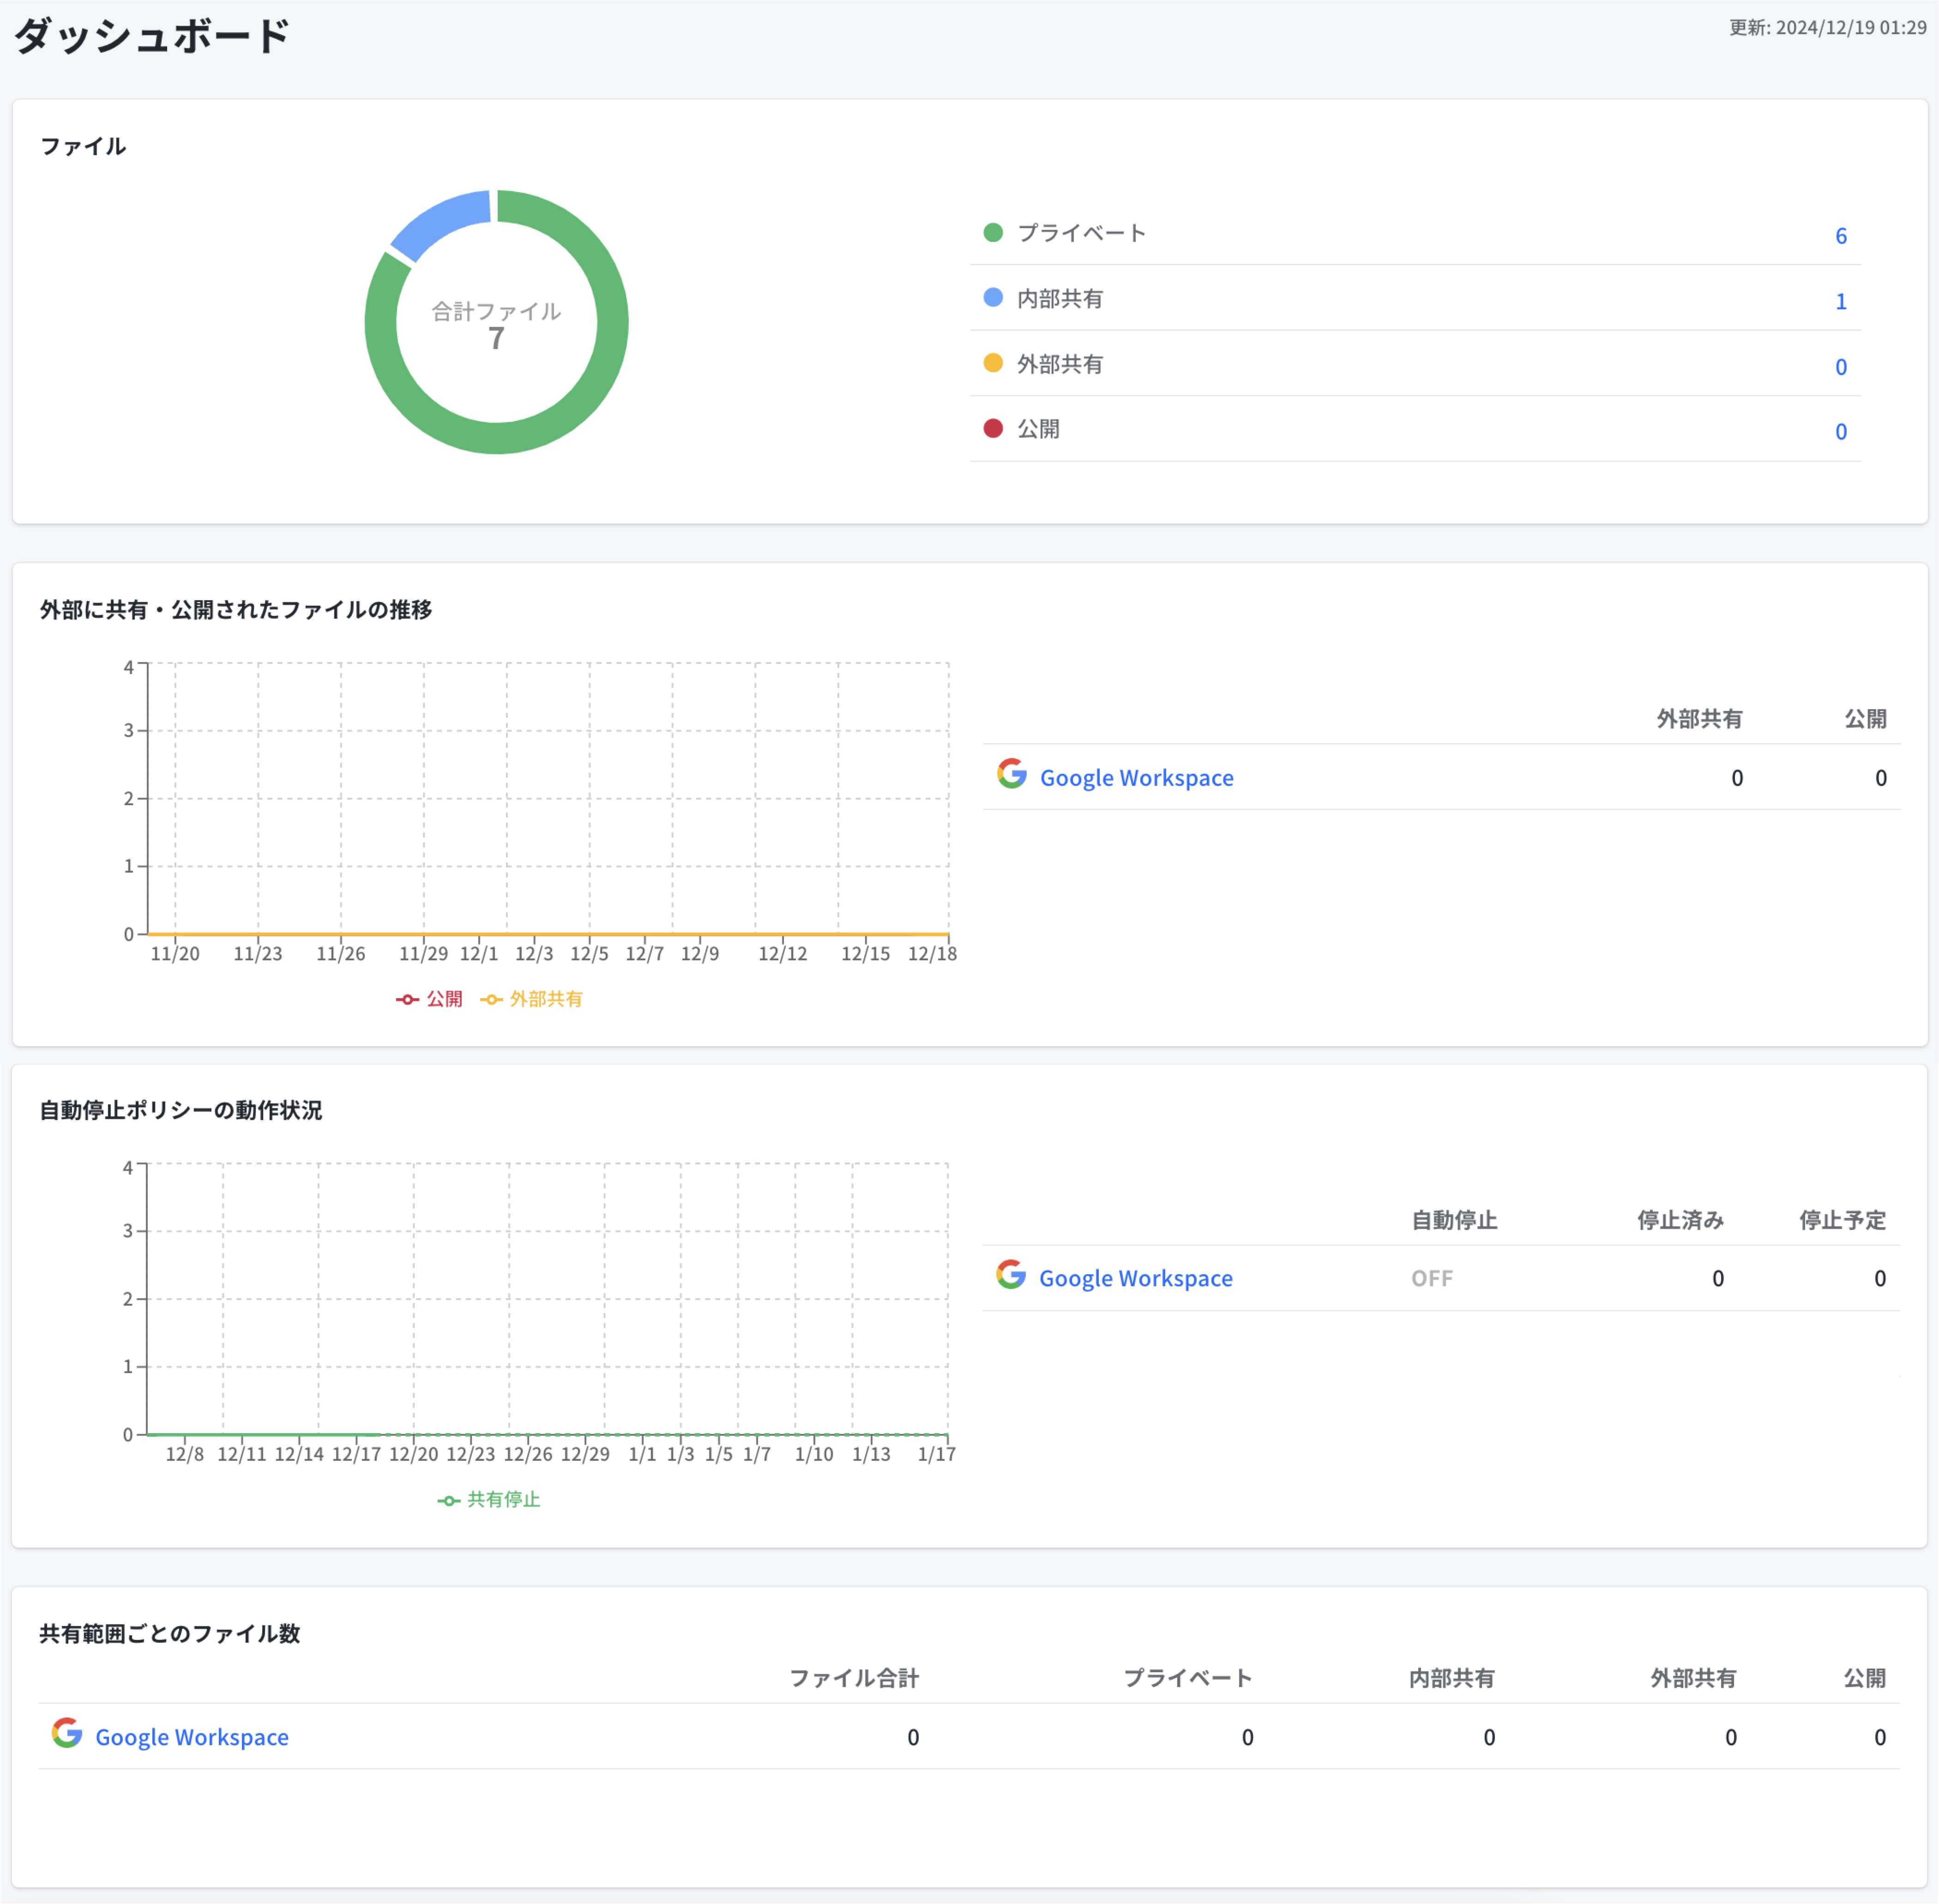
Task: Open public (公開) files count 0
Action: click(x=1840, y=432)
